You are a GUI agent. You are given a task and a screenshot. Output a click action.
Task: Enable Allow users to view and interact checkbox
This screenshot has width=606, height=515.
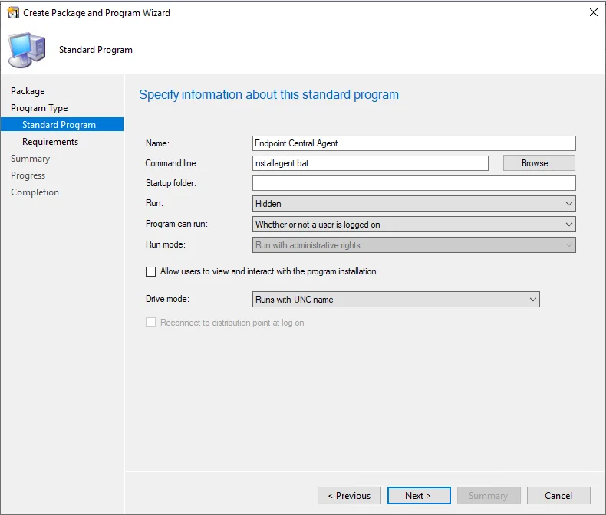point(150,271)
